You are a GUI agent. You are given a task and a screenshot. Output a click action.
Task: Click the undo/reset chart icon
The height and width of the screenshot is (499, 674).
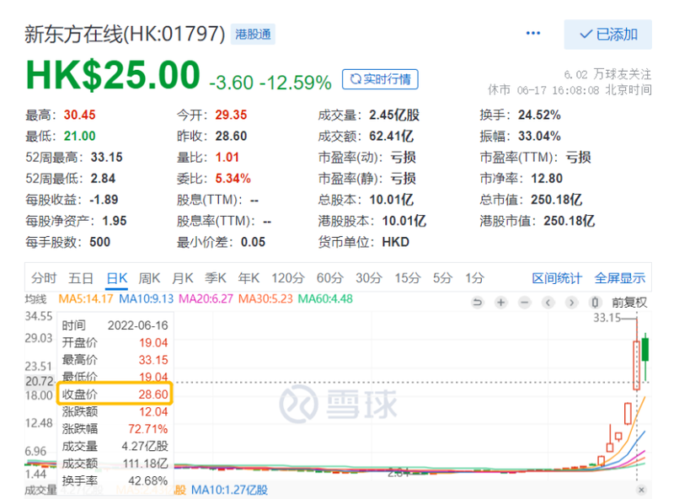477,303
